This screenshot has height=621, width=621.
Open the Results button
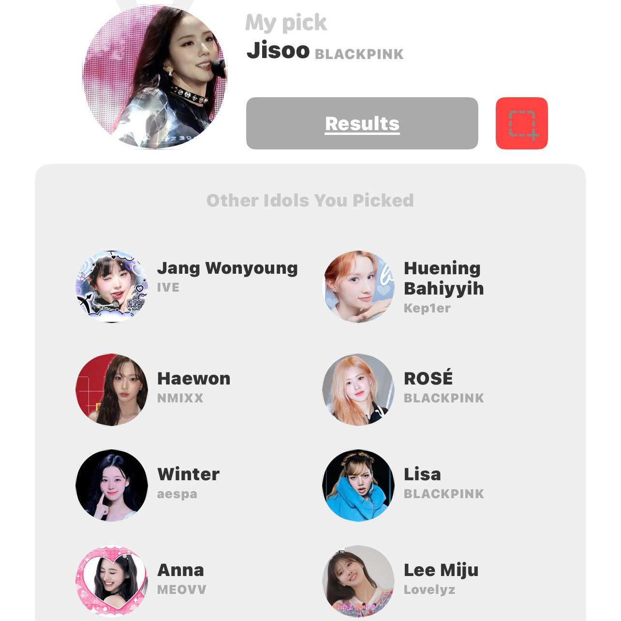coord(362,123)
